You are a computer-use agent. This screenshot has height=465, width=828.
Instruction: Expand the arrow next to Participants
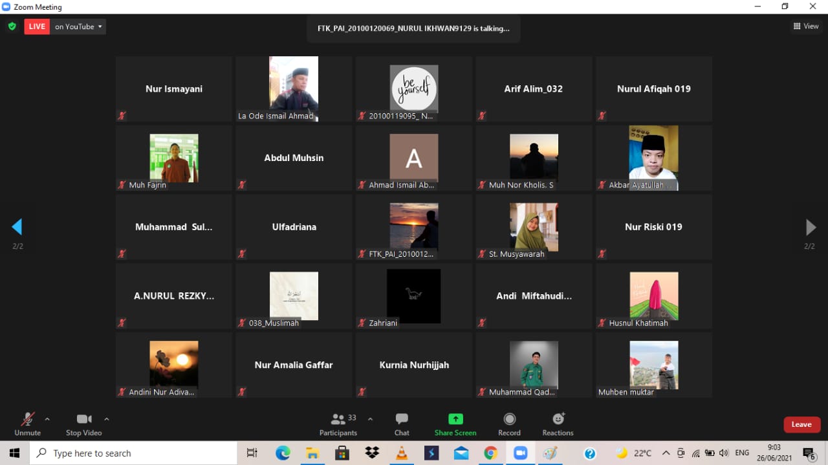[370, 419]
